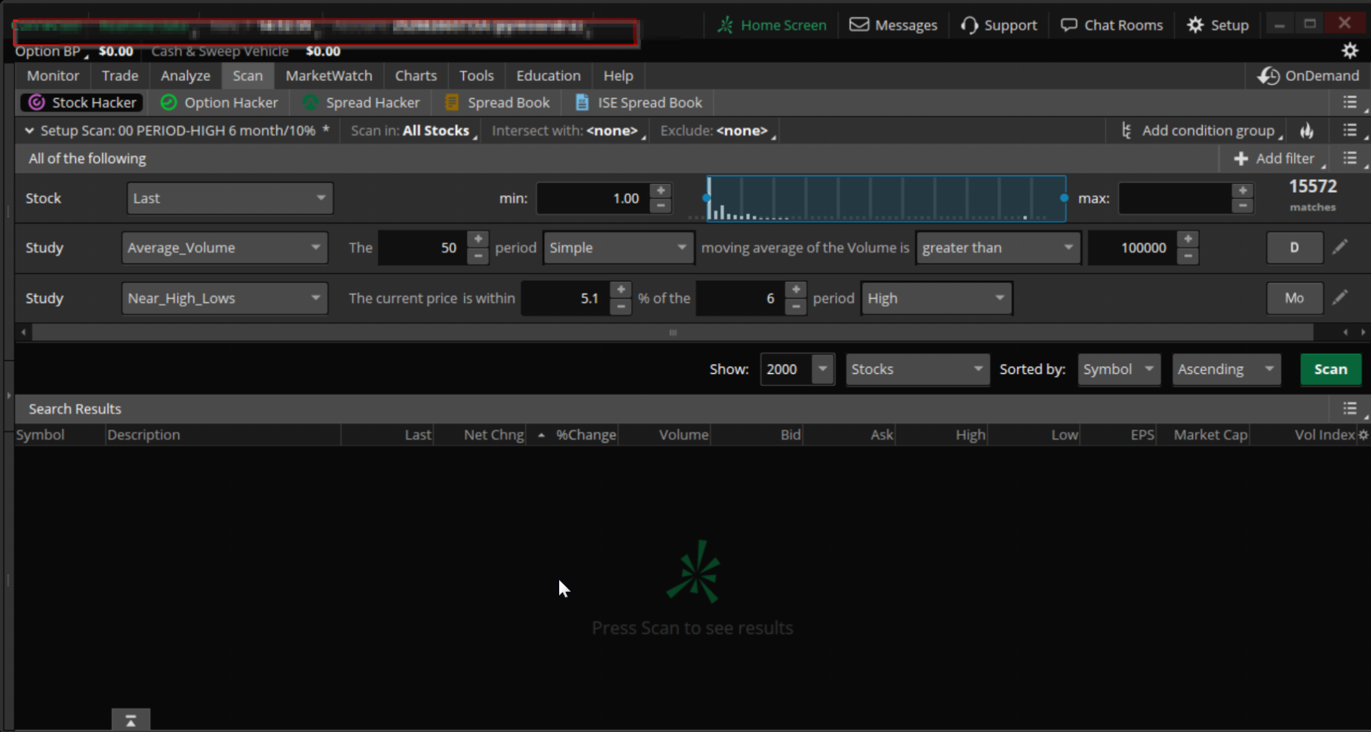Click the left handle of price range slider
The width and height of the screenshot is (1371, 732).
click(707, 198)
